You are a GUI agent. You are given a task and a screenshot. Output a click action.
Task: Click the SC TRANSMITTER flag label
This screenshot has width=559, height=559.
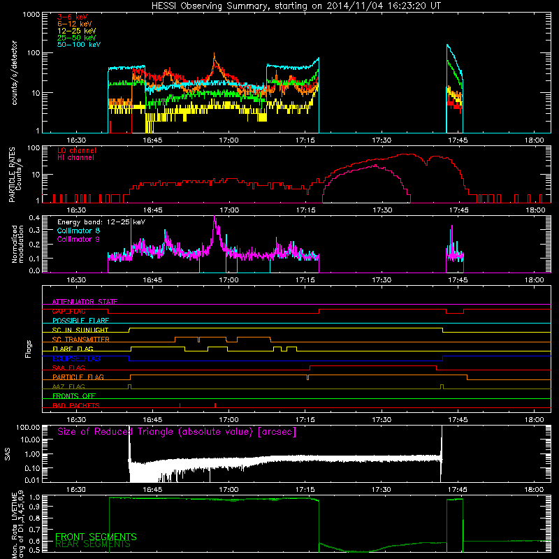pos(81,340)
